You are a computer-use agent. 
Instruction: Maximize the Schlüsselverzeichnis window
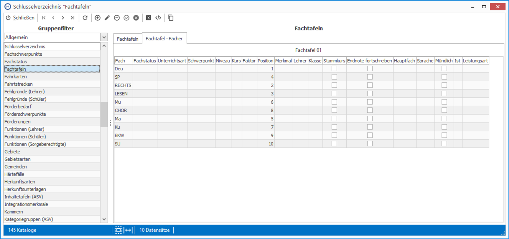click(x=484, y=7)
